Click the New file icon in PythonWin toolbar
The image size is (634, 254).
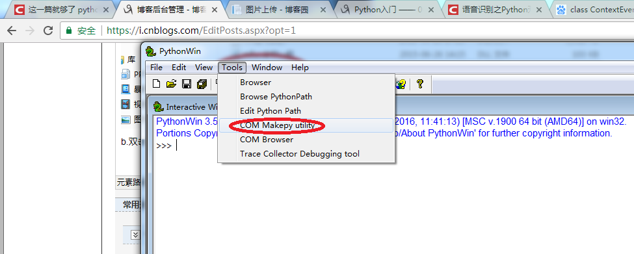coord(156,84)
